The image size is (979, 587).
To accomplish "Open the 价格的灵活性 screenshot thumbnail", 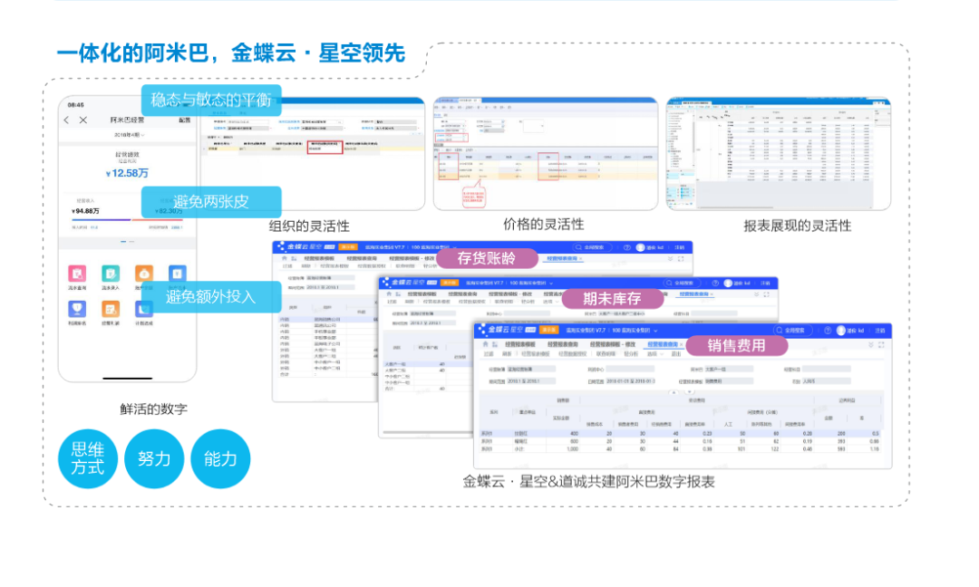I will click(x=546, y=153).
